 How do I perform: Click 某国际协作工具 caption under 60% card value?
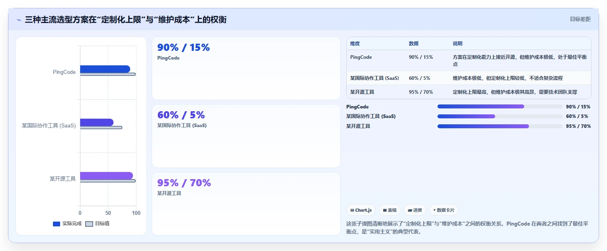[182, 125]
